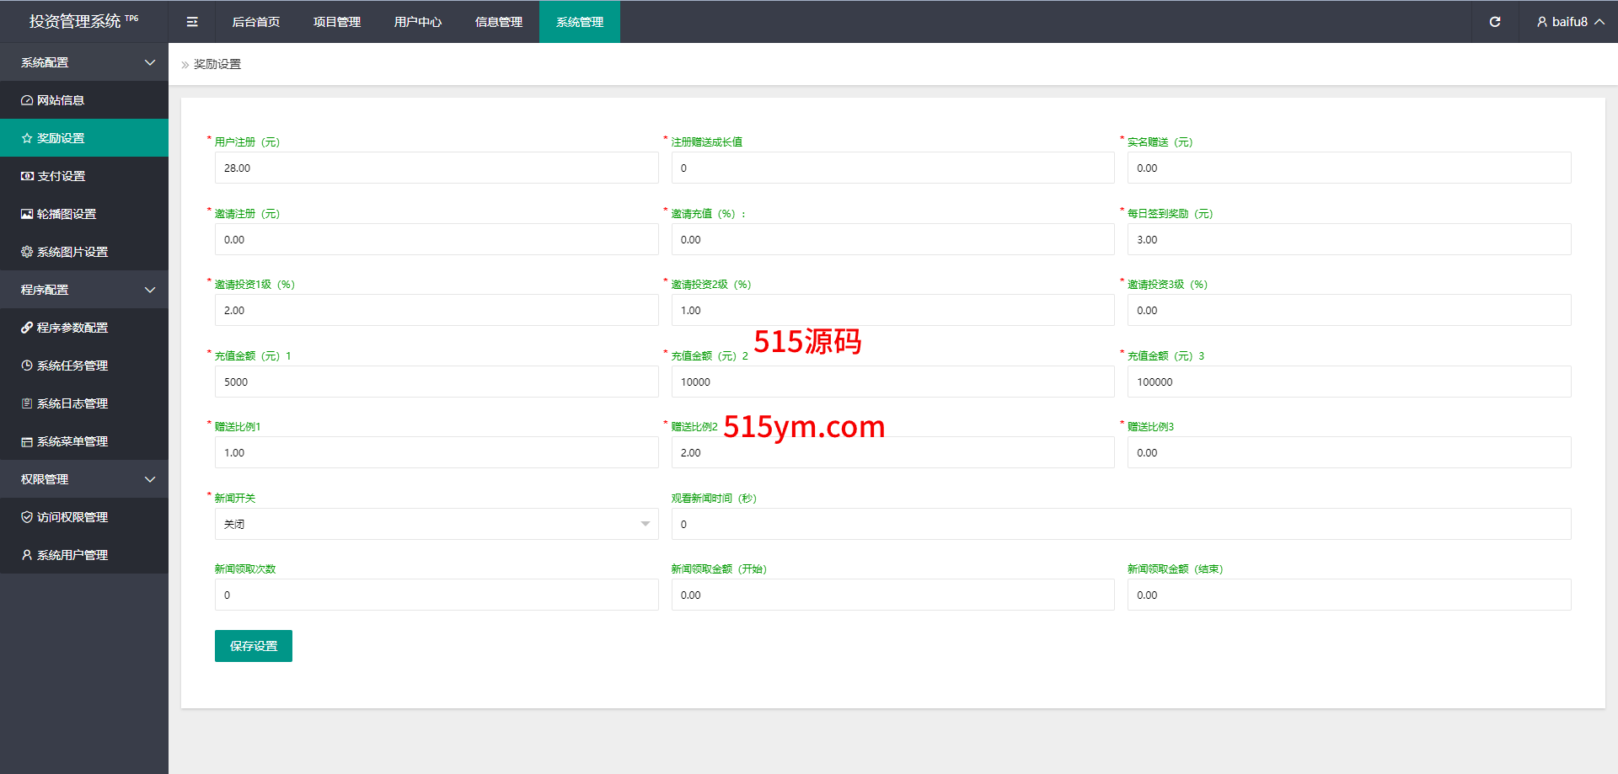Image resolution: width=1618 pixels, height=774 pixels.
Task: Click the person icon next to 系统用户管理
Action: [27, 555]
